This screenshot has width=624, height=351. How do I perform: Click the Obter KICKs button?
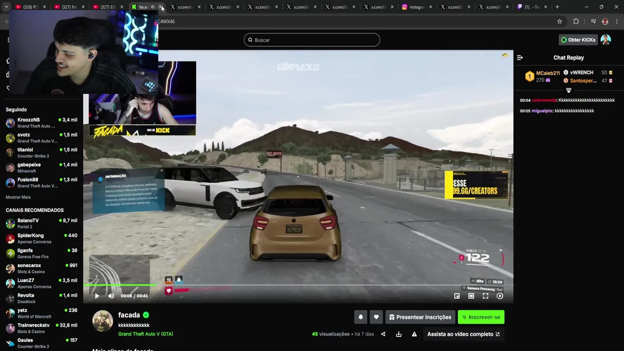click(578, 40)
